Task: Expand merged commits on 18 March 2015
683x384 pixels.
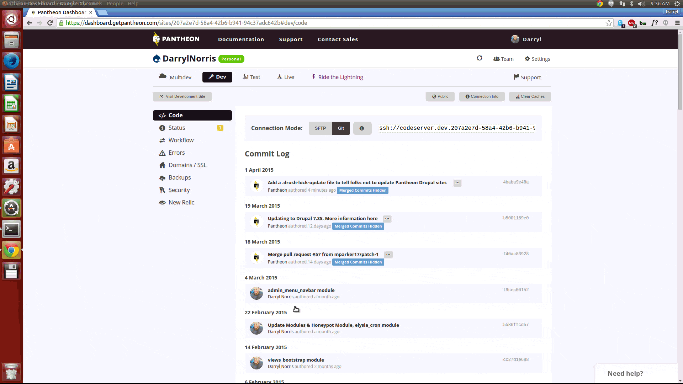Action: (358, 262)
